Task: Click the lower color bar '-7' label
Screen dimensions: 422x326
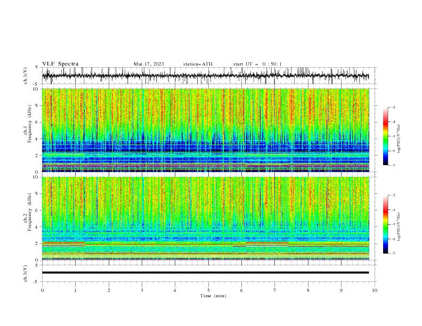Action: coord(393,254)
